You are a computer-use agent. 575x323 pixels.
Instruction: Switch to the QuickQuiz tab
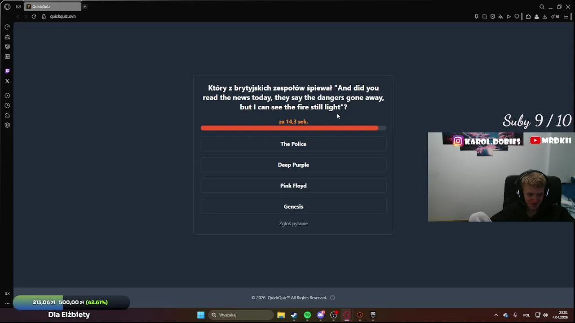pyautogui.click(x=52, y=7)
